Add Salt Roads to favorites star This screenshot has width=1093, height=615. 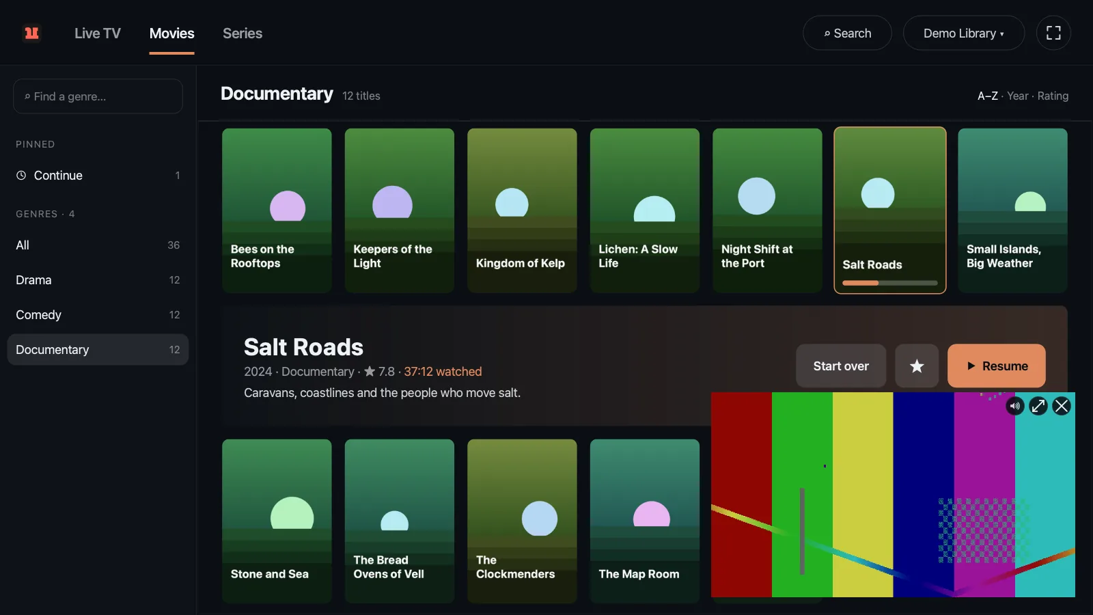[917, 366]
